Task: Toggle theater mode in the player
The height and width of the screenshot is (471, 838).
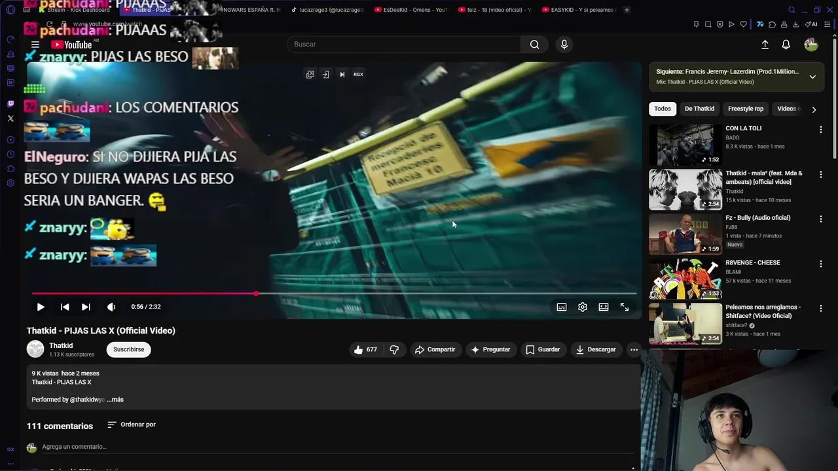Action: 604,307
